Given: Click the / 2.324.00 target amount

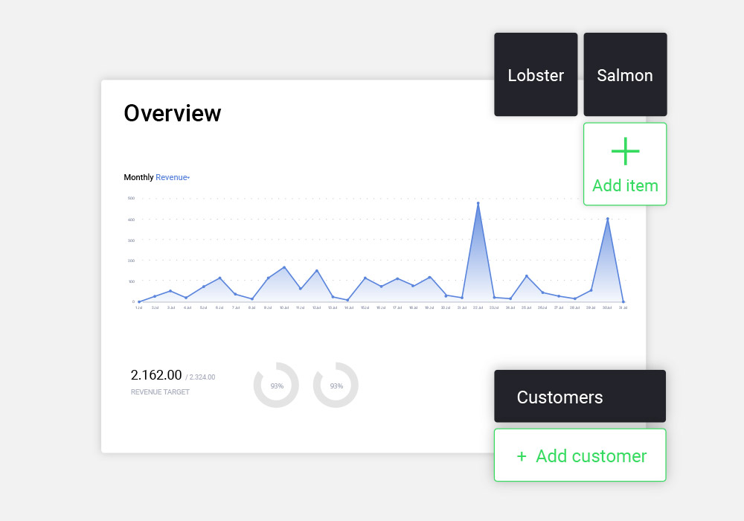Looking at the screenshot, I should (200, 377).
